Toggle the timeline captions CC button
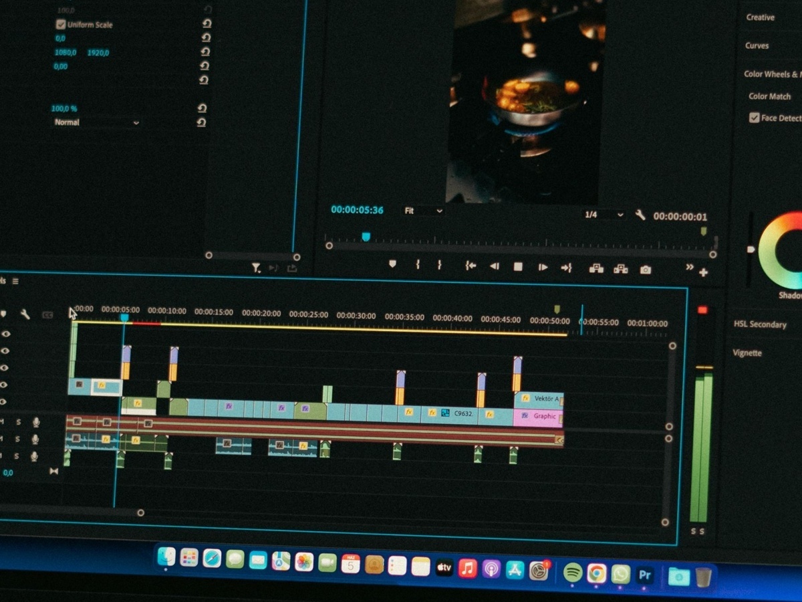 47,314
